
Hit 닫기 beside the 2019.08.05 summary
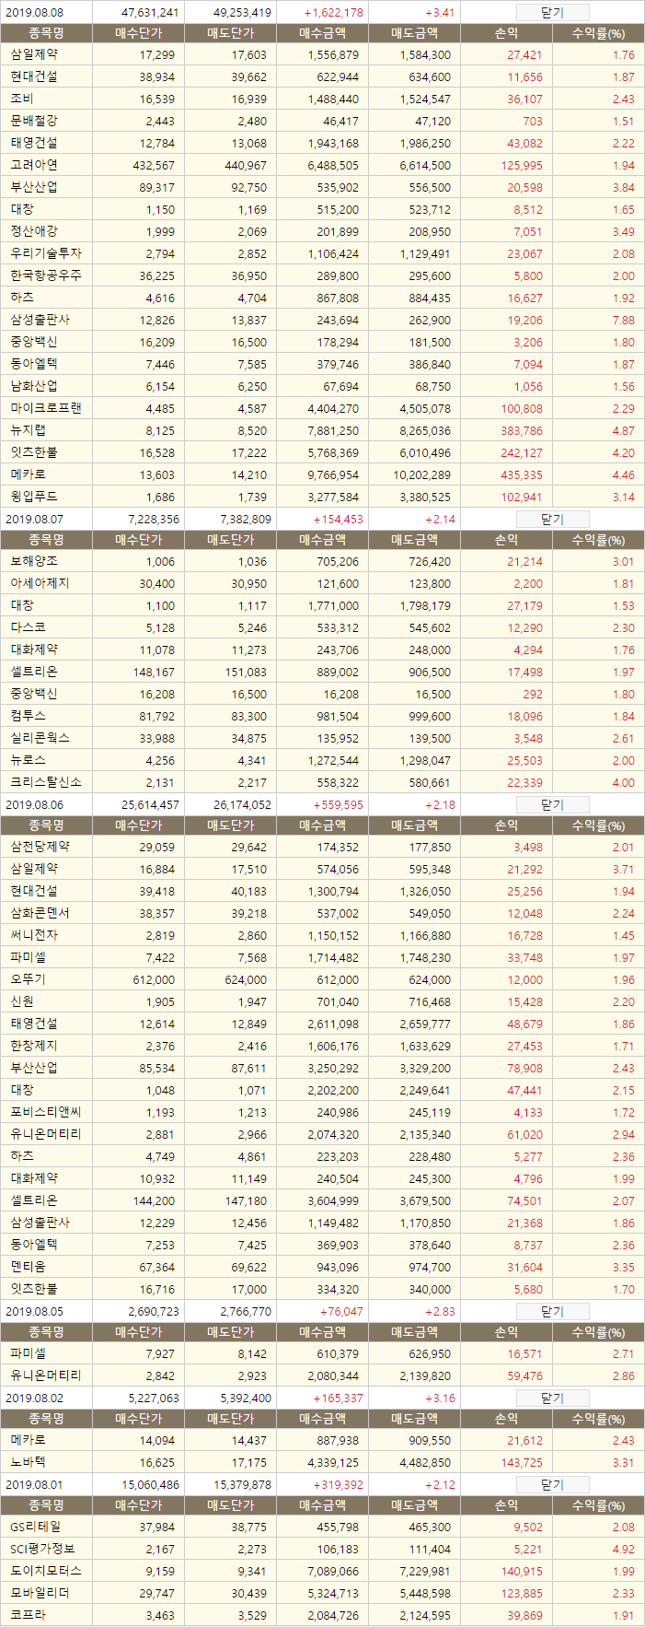coord(552,1312)
